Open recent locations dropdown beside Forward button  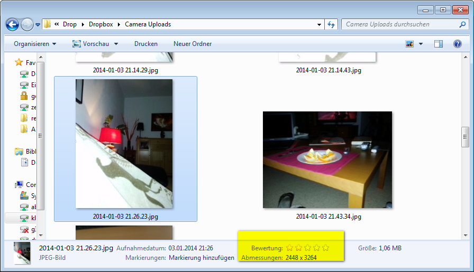pos(38,25)
